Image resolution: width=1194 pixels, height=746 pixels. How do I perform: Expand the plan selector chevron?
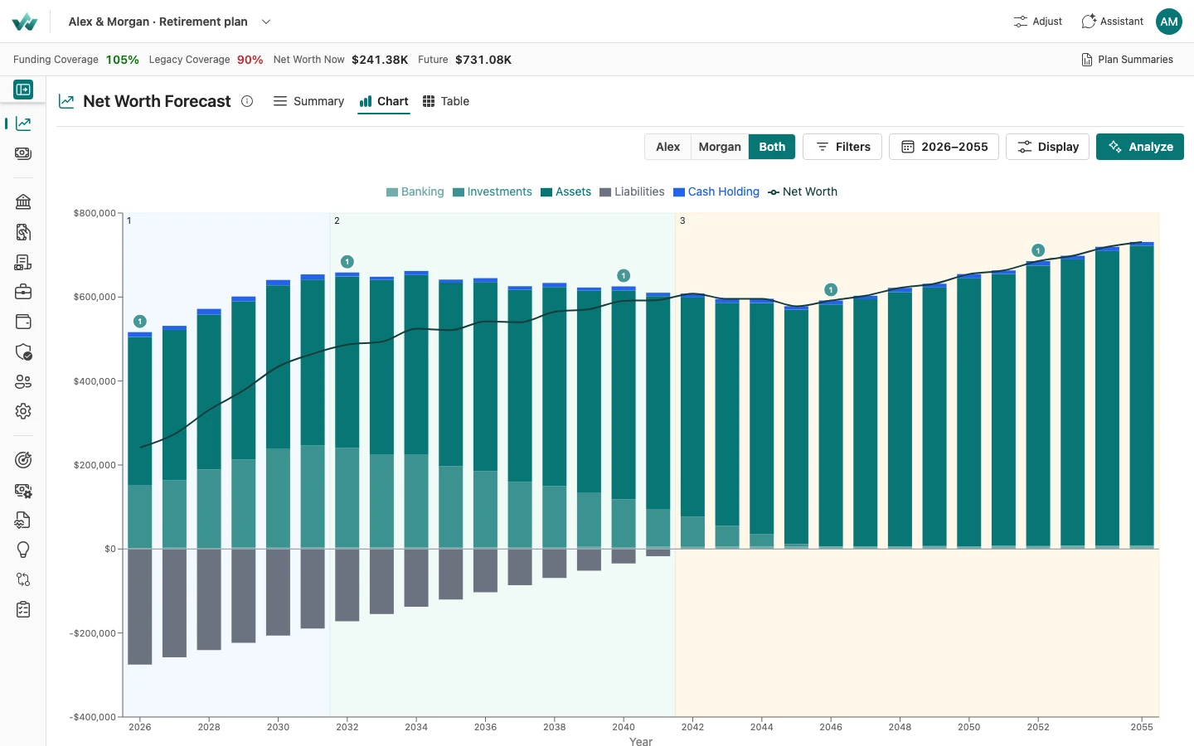click(x=266, y=22)
